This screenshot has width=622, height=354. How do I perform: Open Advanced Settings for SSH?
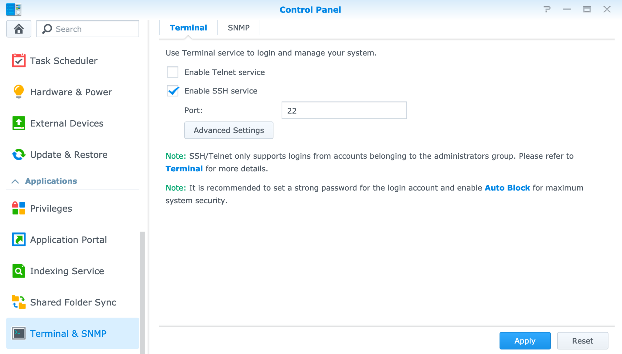pos(229,130)
